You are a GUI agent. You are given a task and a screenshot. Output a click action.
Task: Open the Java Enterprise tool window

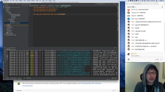click(x=13, y=78)
